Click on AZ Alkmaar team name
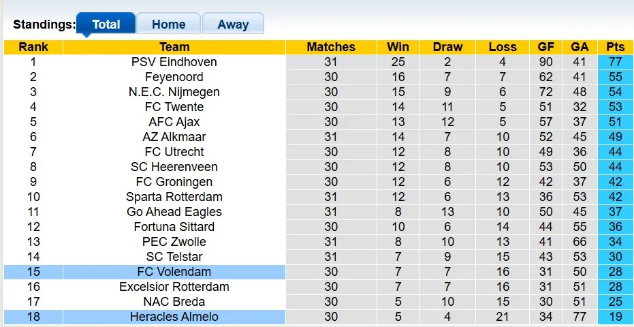634x327 pixels. 174,137
